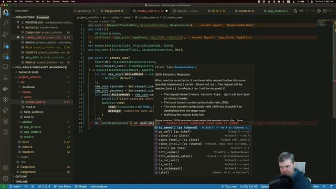Select to_owned() autocomplete suggestion

pyautogui.click(x=202, y=128)
